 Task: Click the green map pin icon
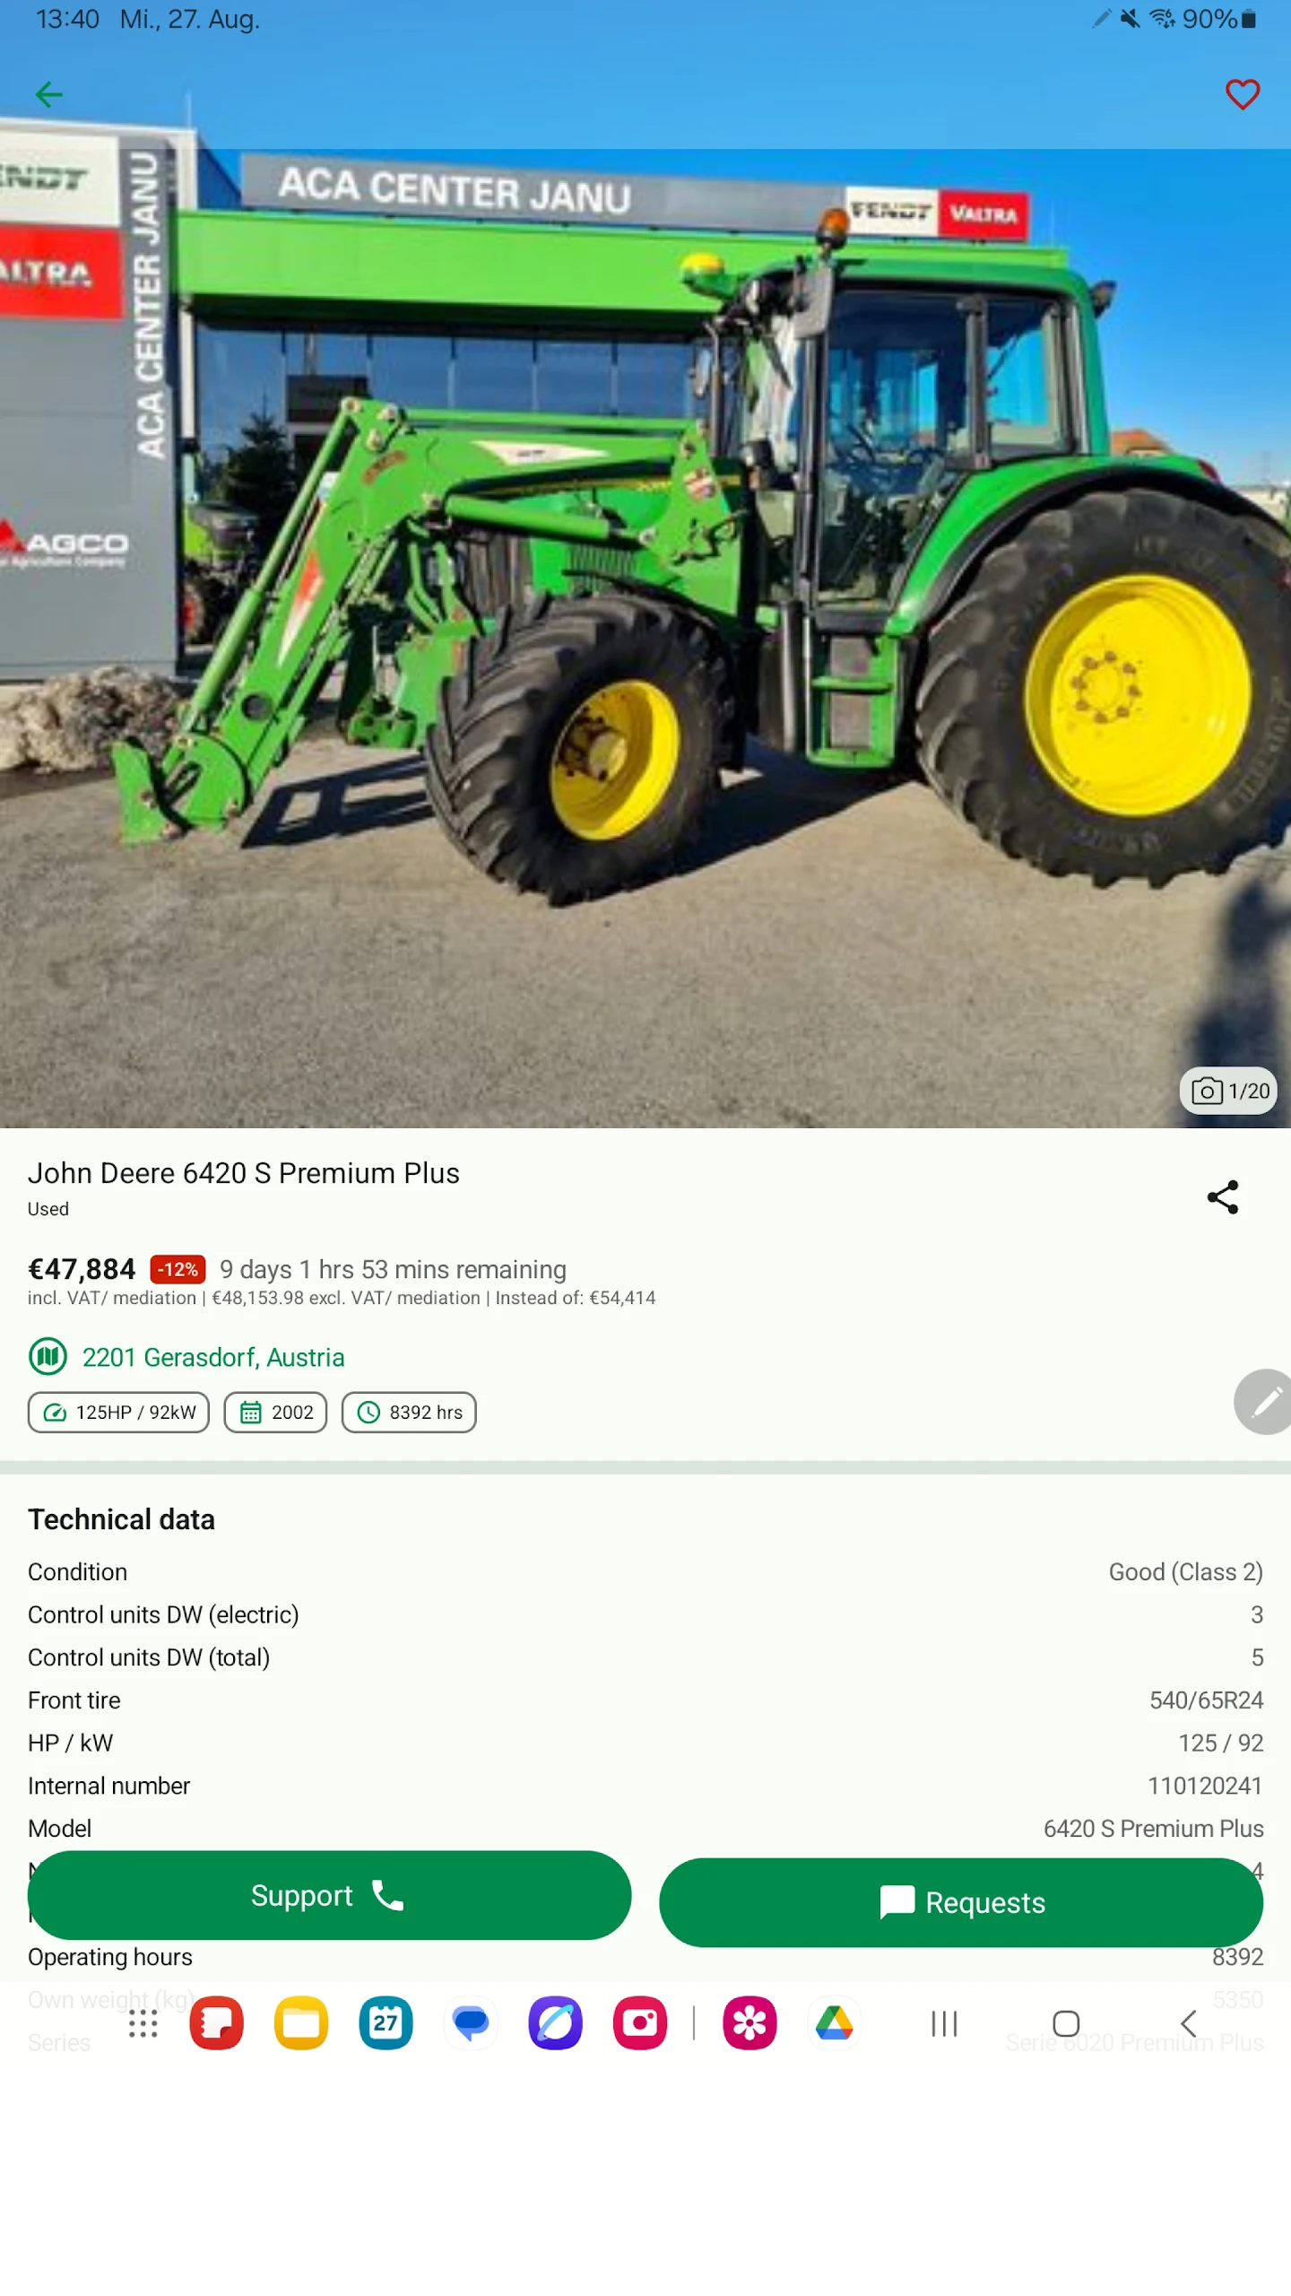click(48, 1356)
